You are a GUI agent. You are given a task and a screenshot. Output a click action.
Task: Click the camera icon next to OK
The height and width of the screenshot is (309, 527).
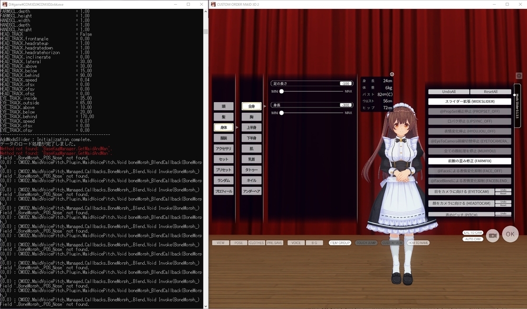click(x=492, y=235)
